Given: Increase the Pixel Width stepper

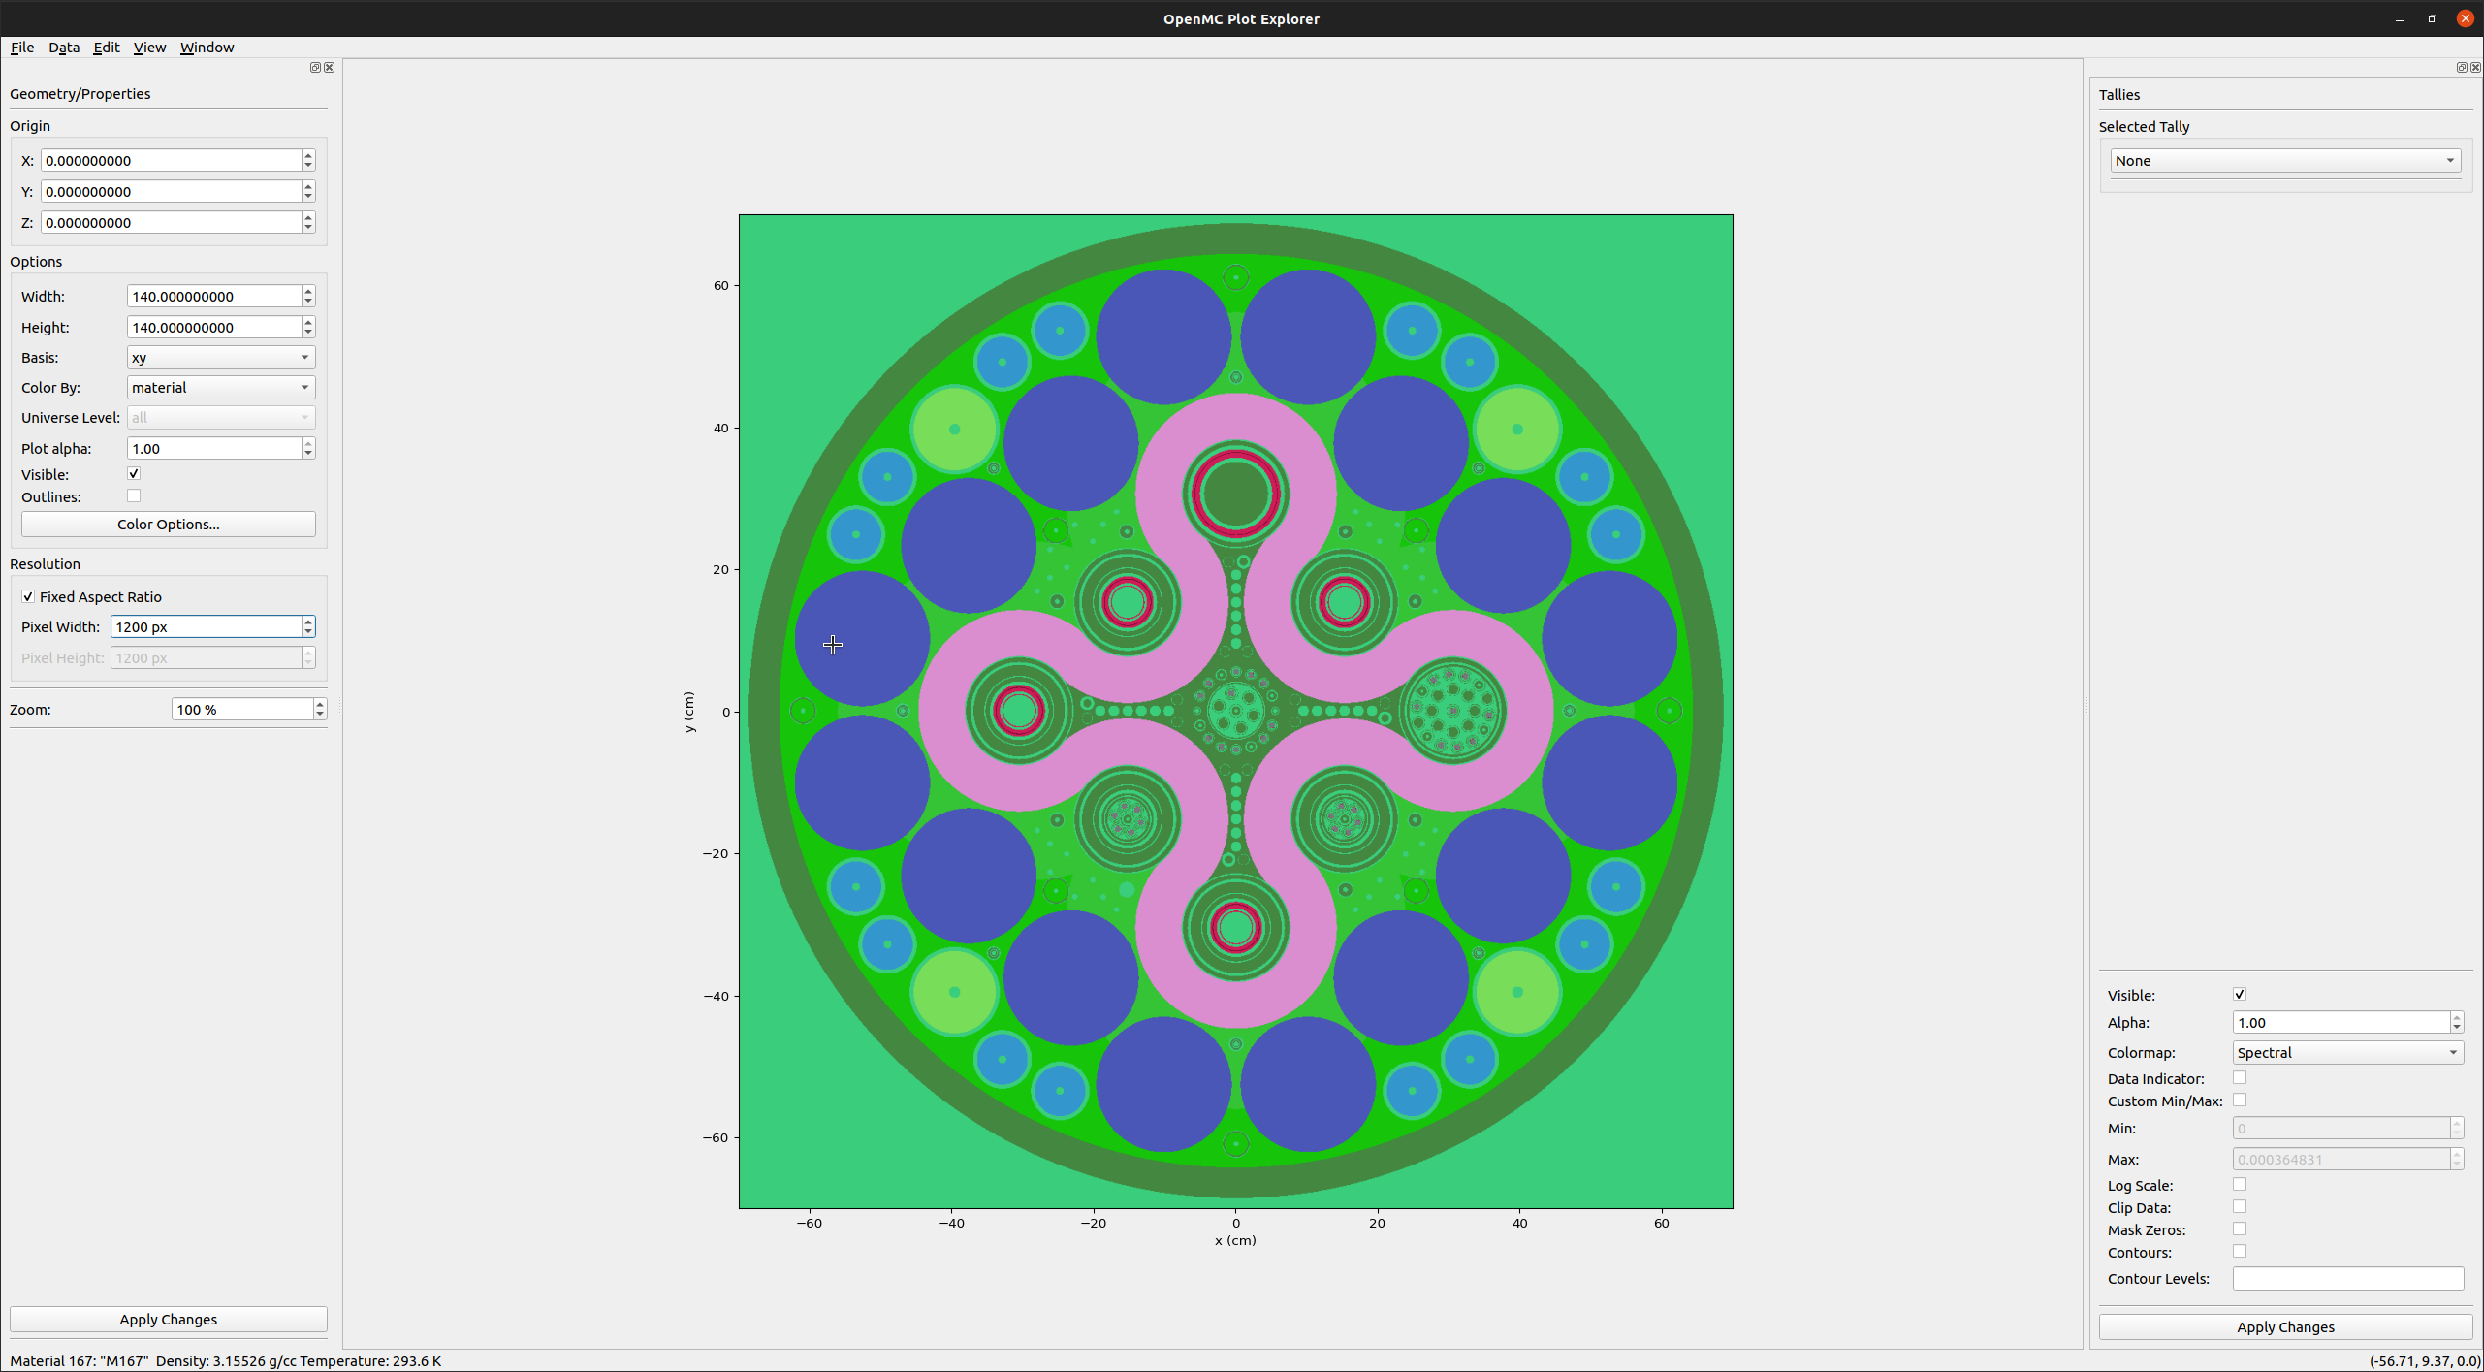Looking at the screenshot, I should [x=308, y=622].
